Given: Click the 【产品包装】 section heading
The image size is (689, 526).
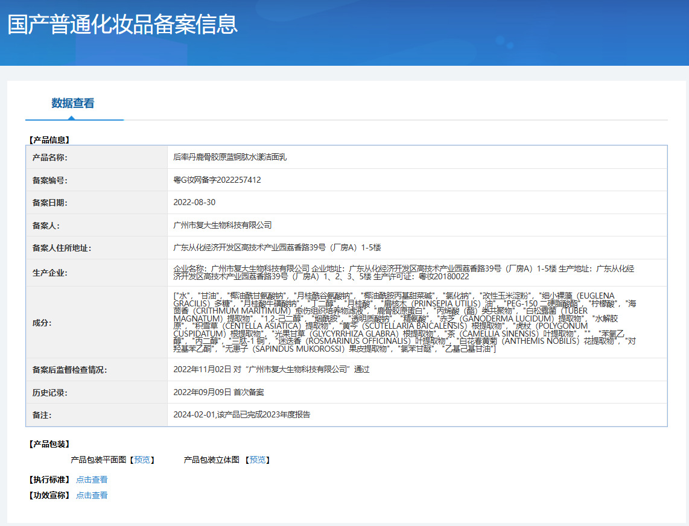Looking at the screenshot, I should (x=49, y=444).
